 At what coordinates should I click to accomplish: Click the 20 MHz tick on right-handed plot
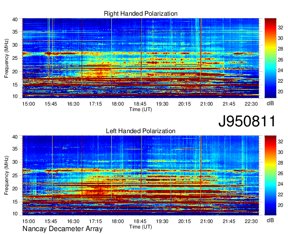pyautogui.click(x=15, y=72)
